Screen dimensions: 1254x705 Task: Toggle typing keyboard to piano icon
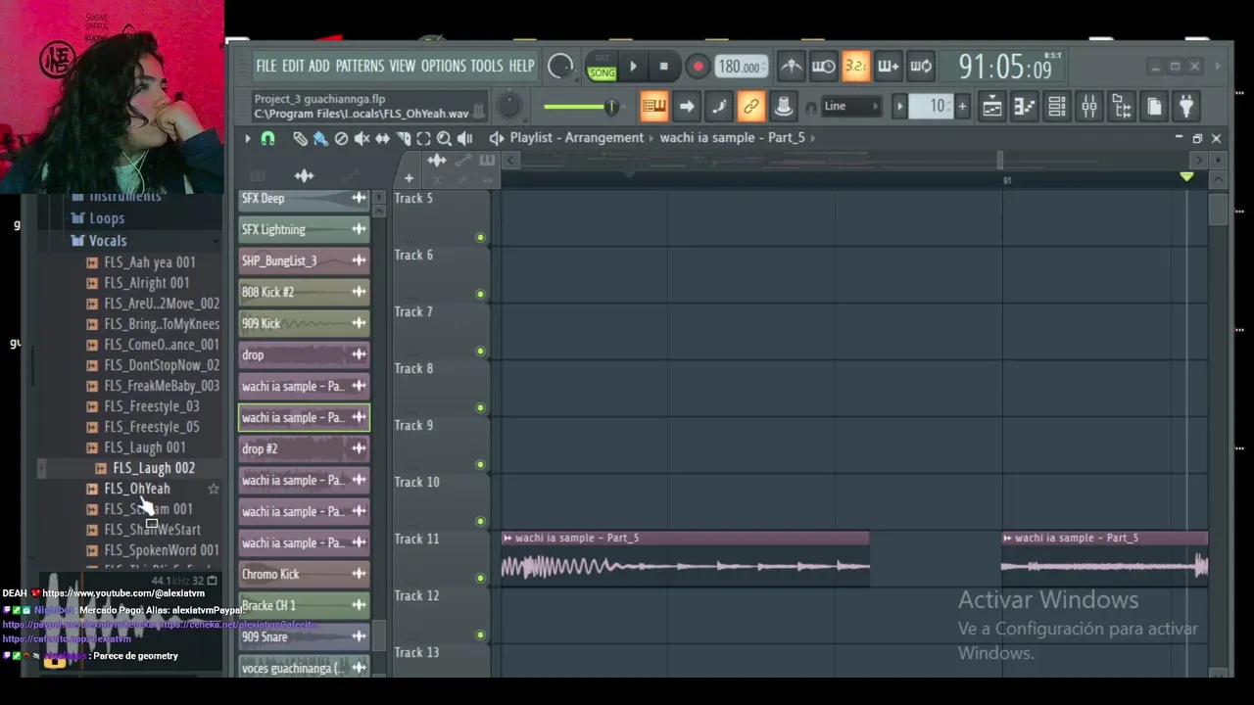click(654, 106)
